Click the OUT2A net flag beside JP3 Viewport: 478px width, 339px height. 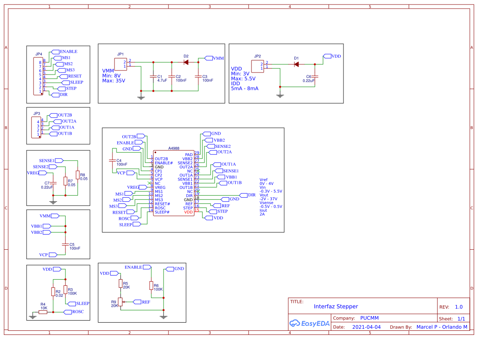[65, 122]
